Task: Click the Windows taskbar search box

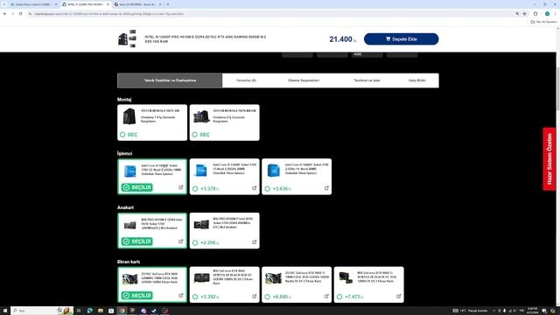Action: point(42,311)
